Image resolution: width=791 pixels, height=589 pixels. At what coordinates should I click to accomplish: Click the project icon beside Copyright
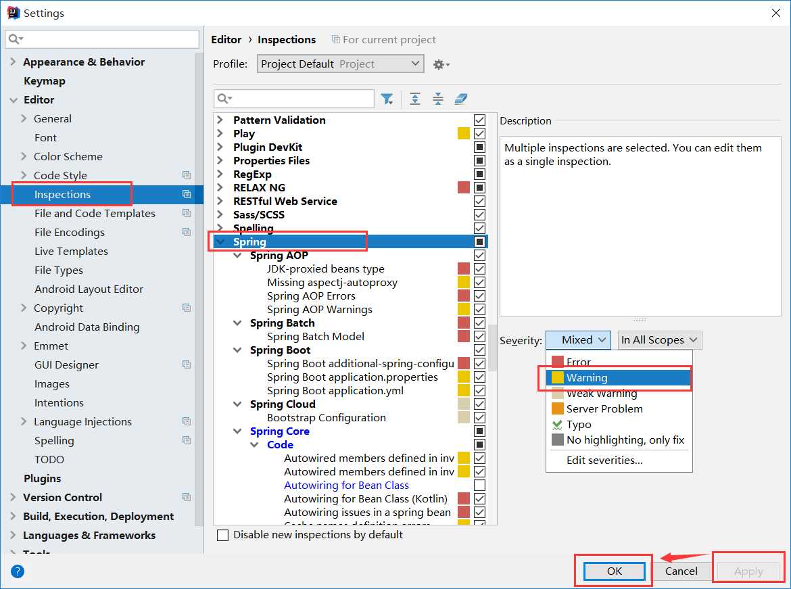pos(187,308)
